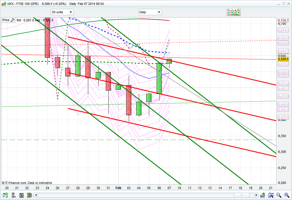Open the order book bars icon
The image size is (292, 200).
click(30, 195)
